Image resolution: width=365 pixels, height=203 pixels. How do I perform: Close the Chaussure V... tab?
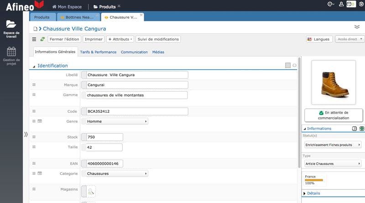[x=141, y=15]
